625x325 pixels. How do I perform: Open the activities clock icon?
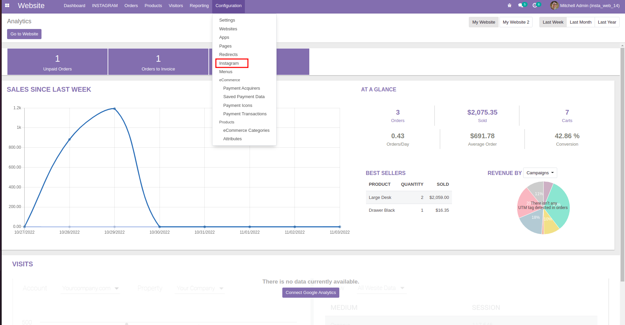coord(535,6)
